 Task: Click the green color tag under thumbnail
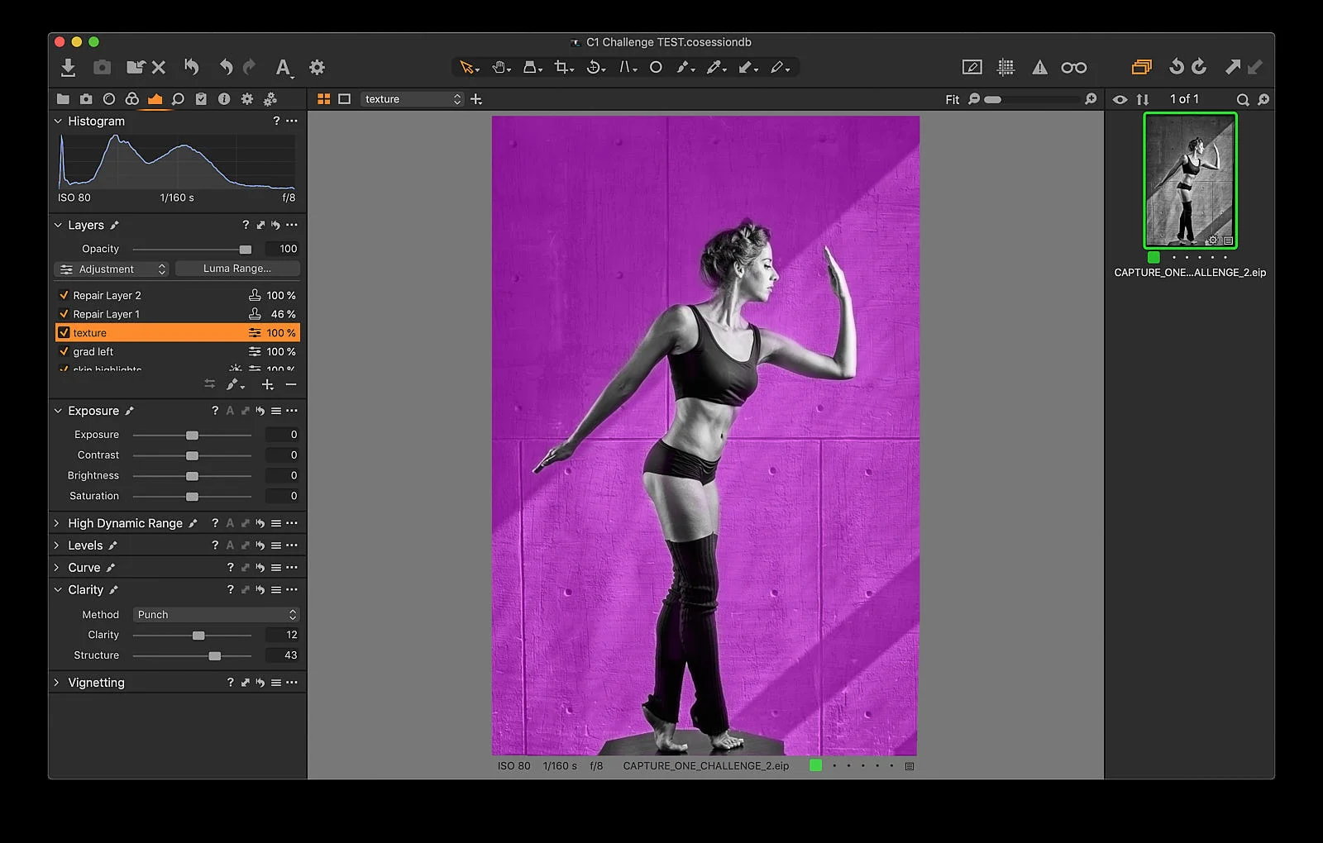pyautogui.click(x=1153, y=257)
